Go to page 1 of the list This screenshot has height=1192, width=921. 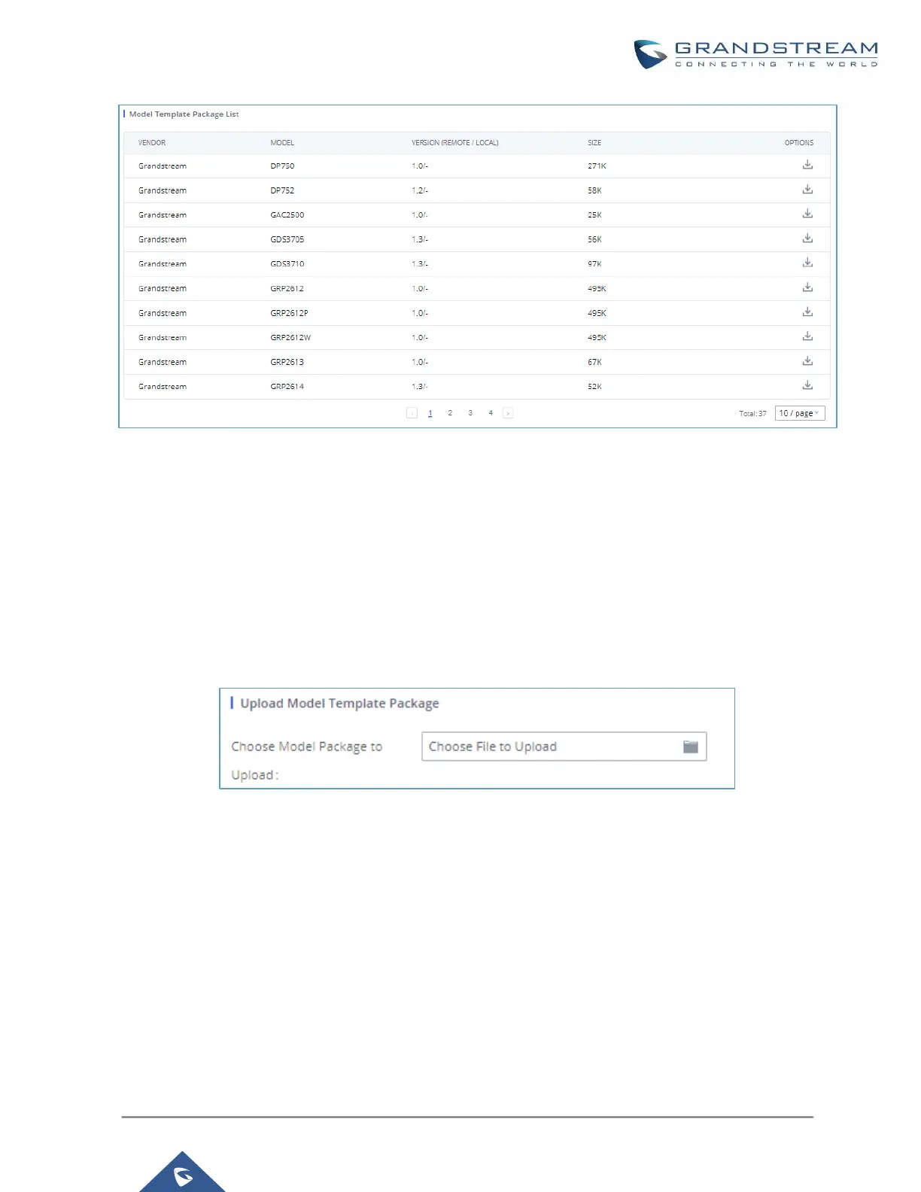430,413
